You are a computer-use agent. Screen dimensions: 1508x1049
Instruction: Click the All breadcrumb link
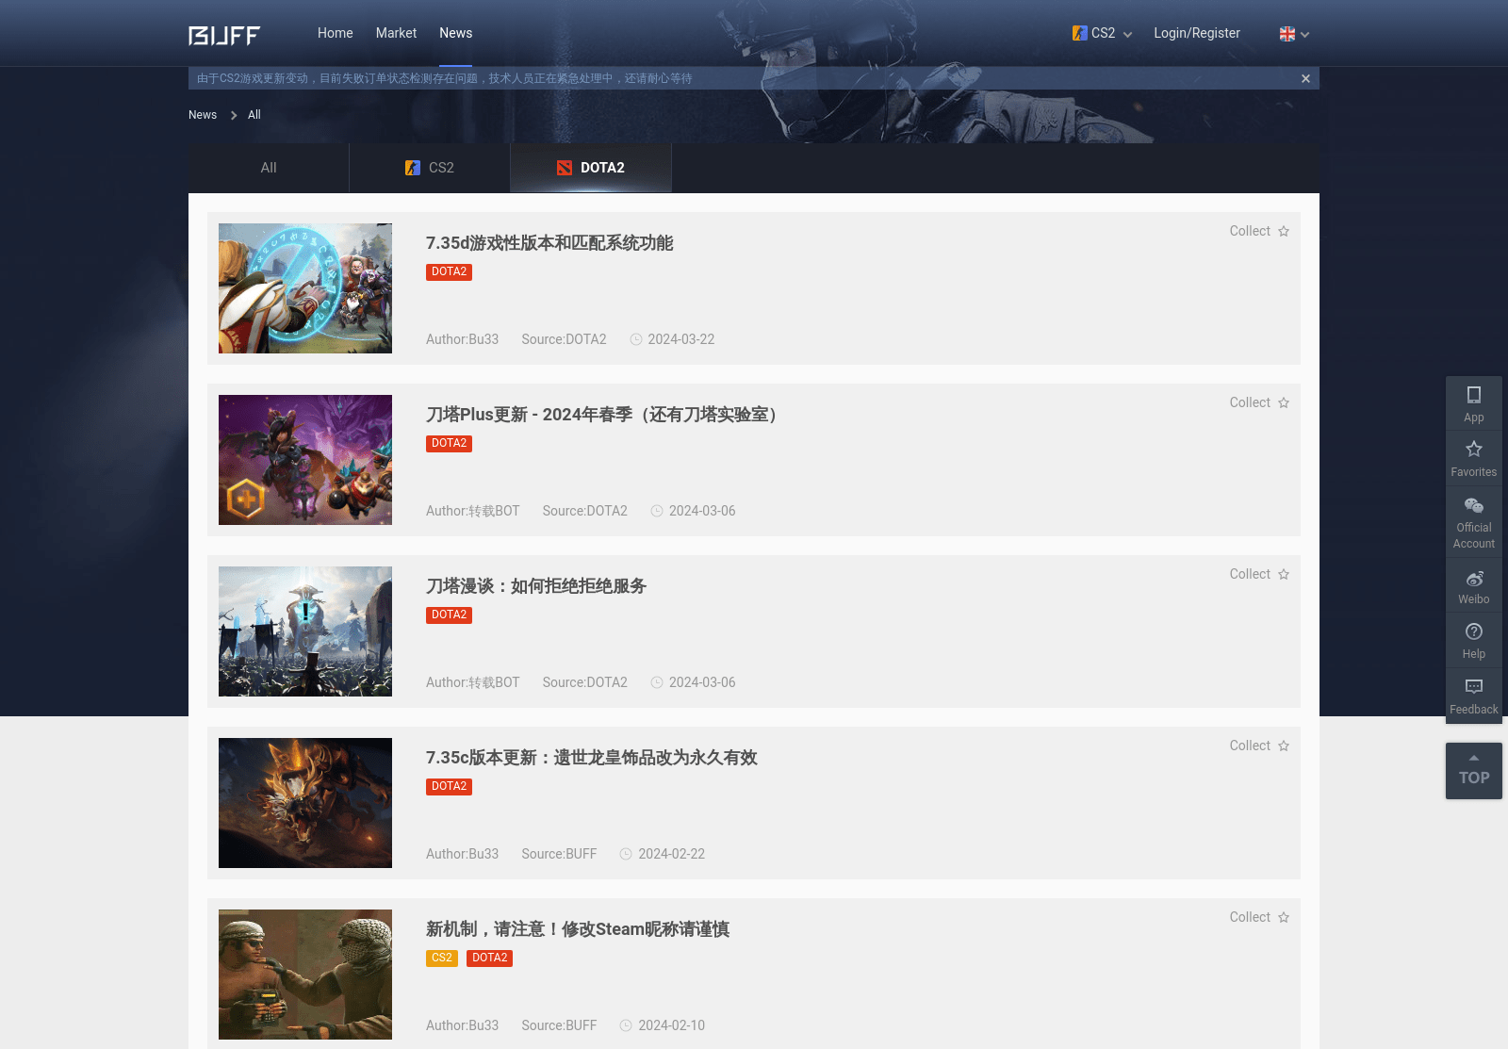(x=254, y=115)
